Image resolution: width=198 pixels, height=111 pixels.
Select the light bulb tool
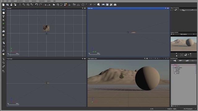tap(3, 54)
